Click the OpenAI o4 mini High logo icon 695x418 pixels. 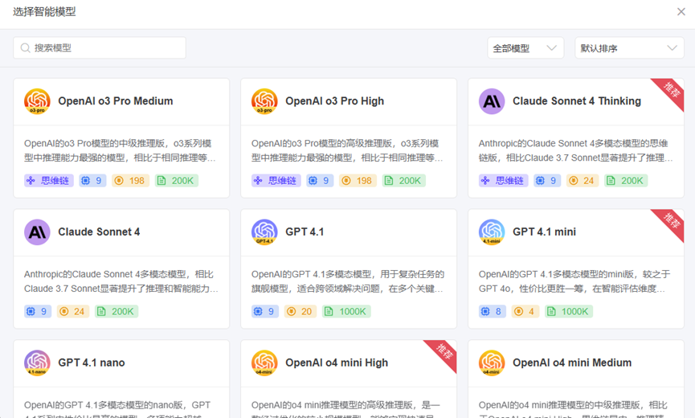pyautogui.click(x=264, y=363)
